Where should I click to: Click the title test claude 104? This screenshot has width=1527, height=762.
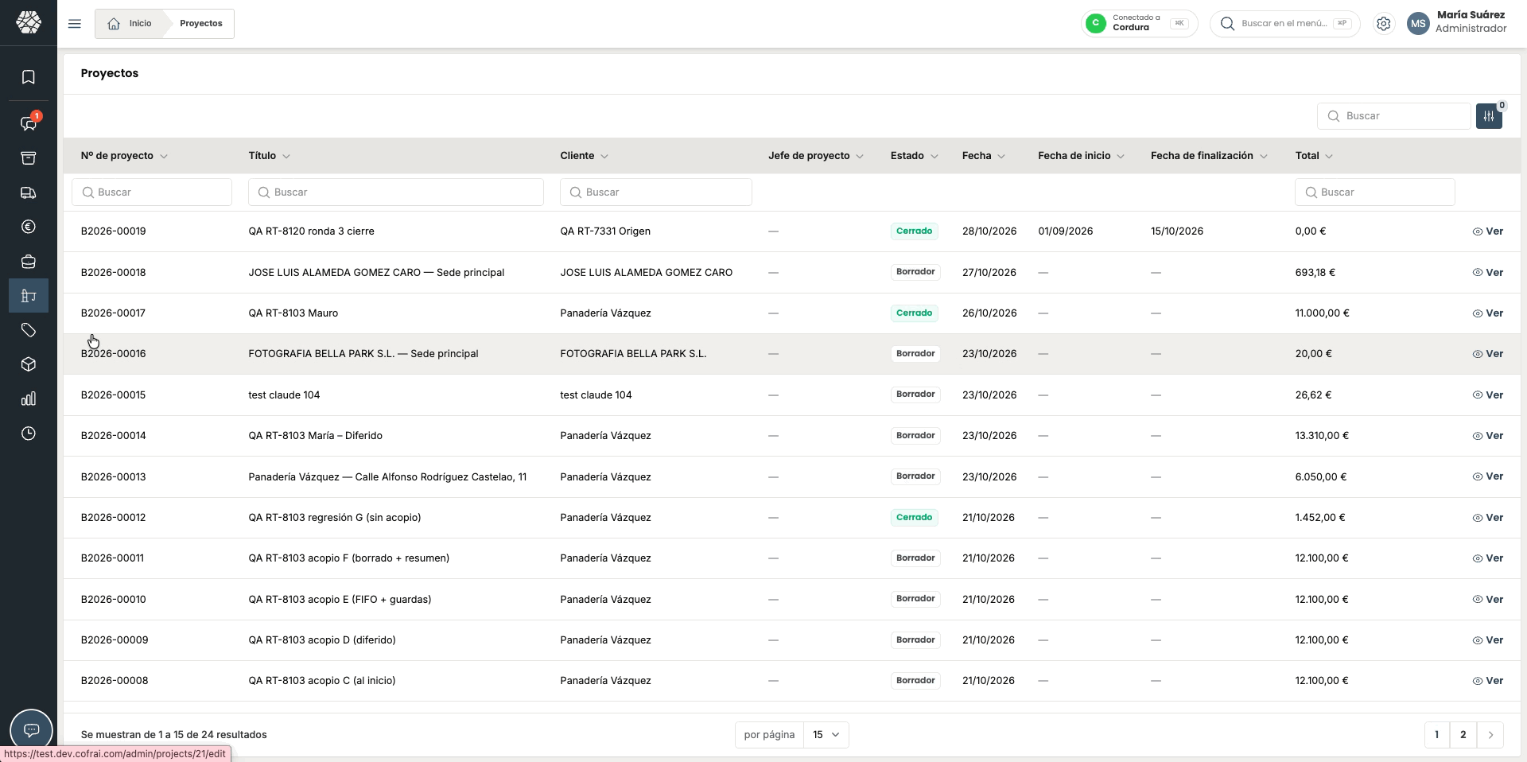tap(284, 395)
